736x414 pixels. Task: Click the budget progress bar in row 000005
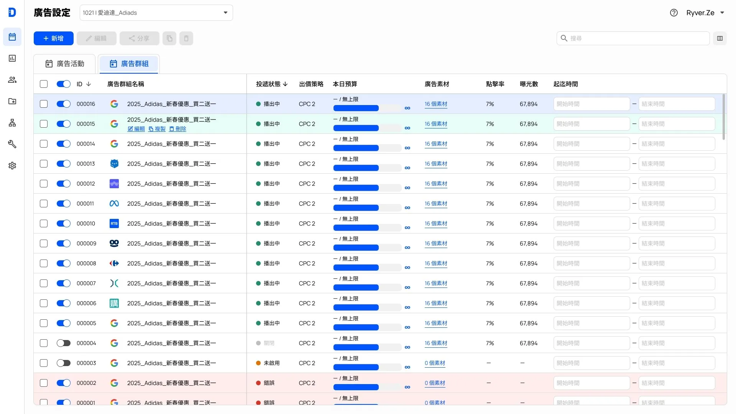click(x=367, y=327)
